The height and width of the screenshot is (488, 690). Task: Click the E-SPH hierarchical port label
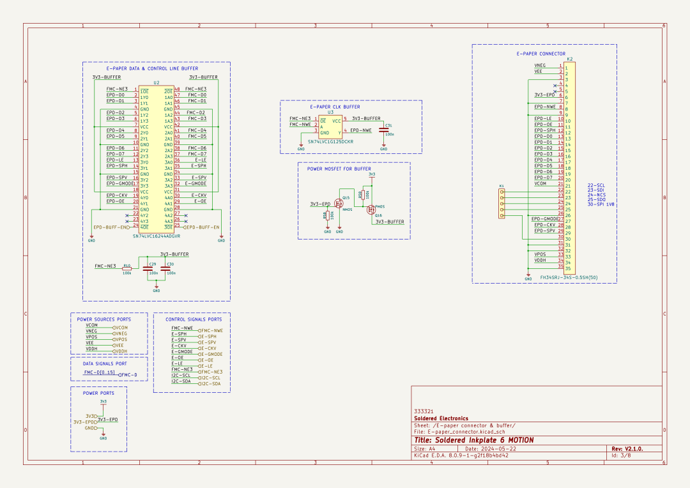[x=207, y=337]
